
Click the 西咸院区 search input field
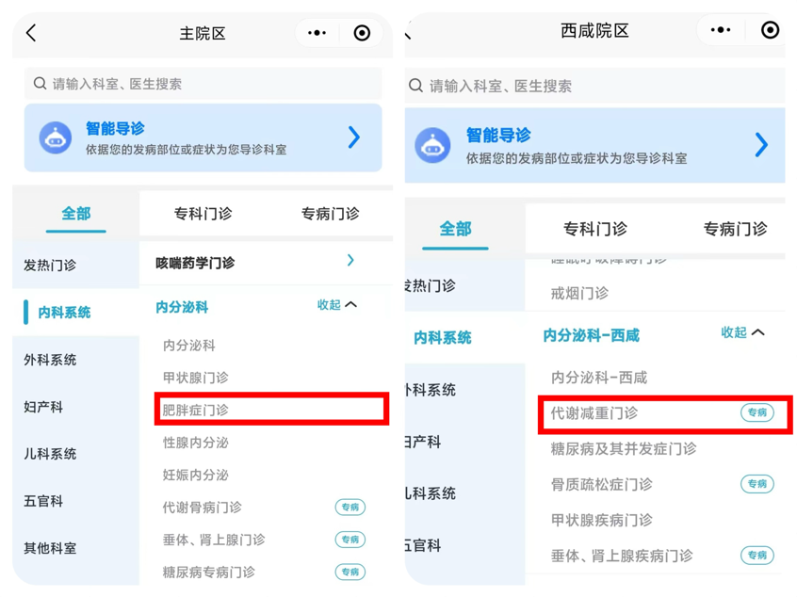tap(594, 86)
